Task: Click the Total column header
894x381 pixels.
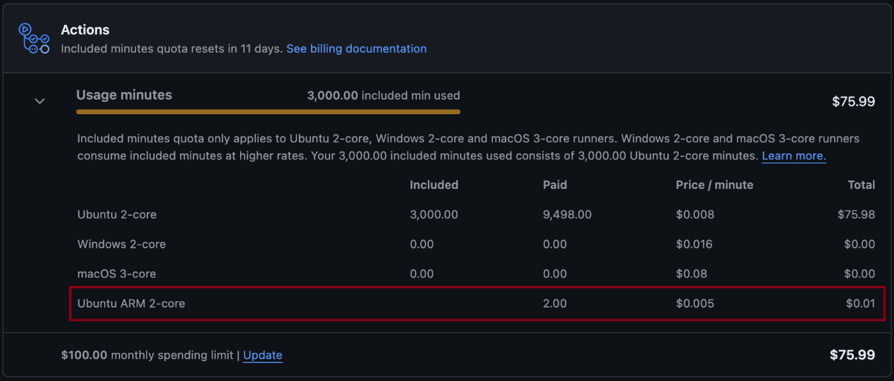Action: click(861, 185)
